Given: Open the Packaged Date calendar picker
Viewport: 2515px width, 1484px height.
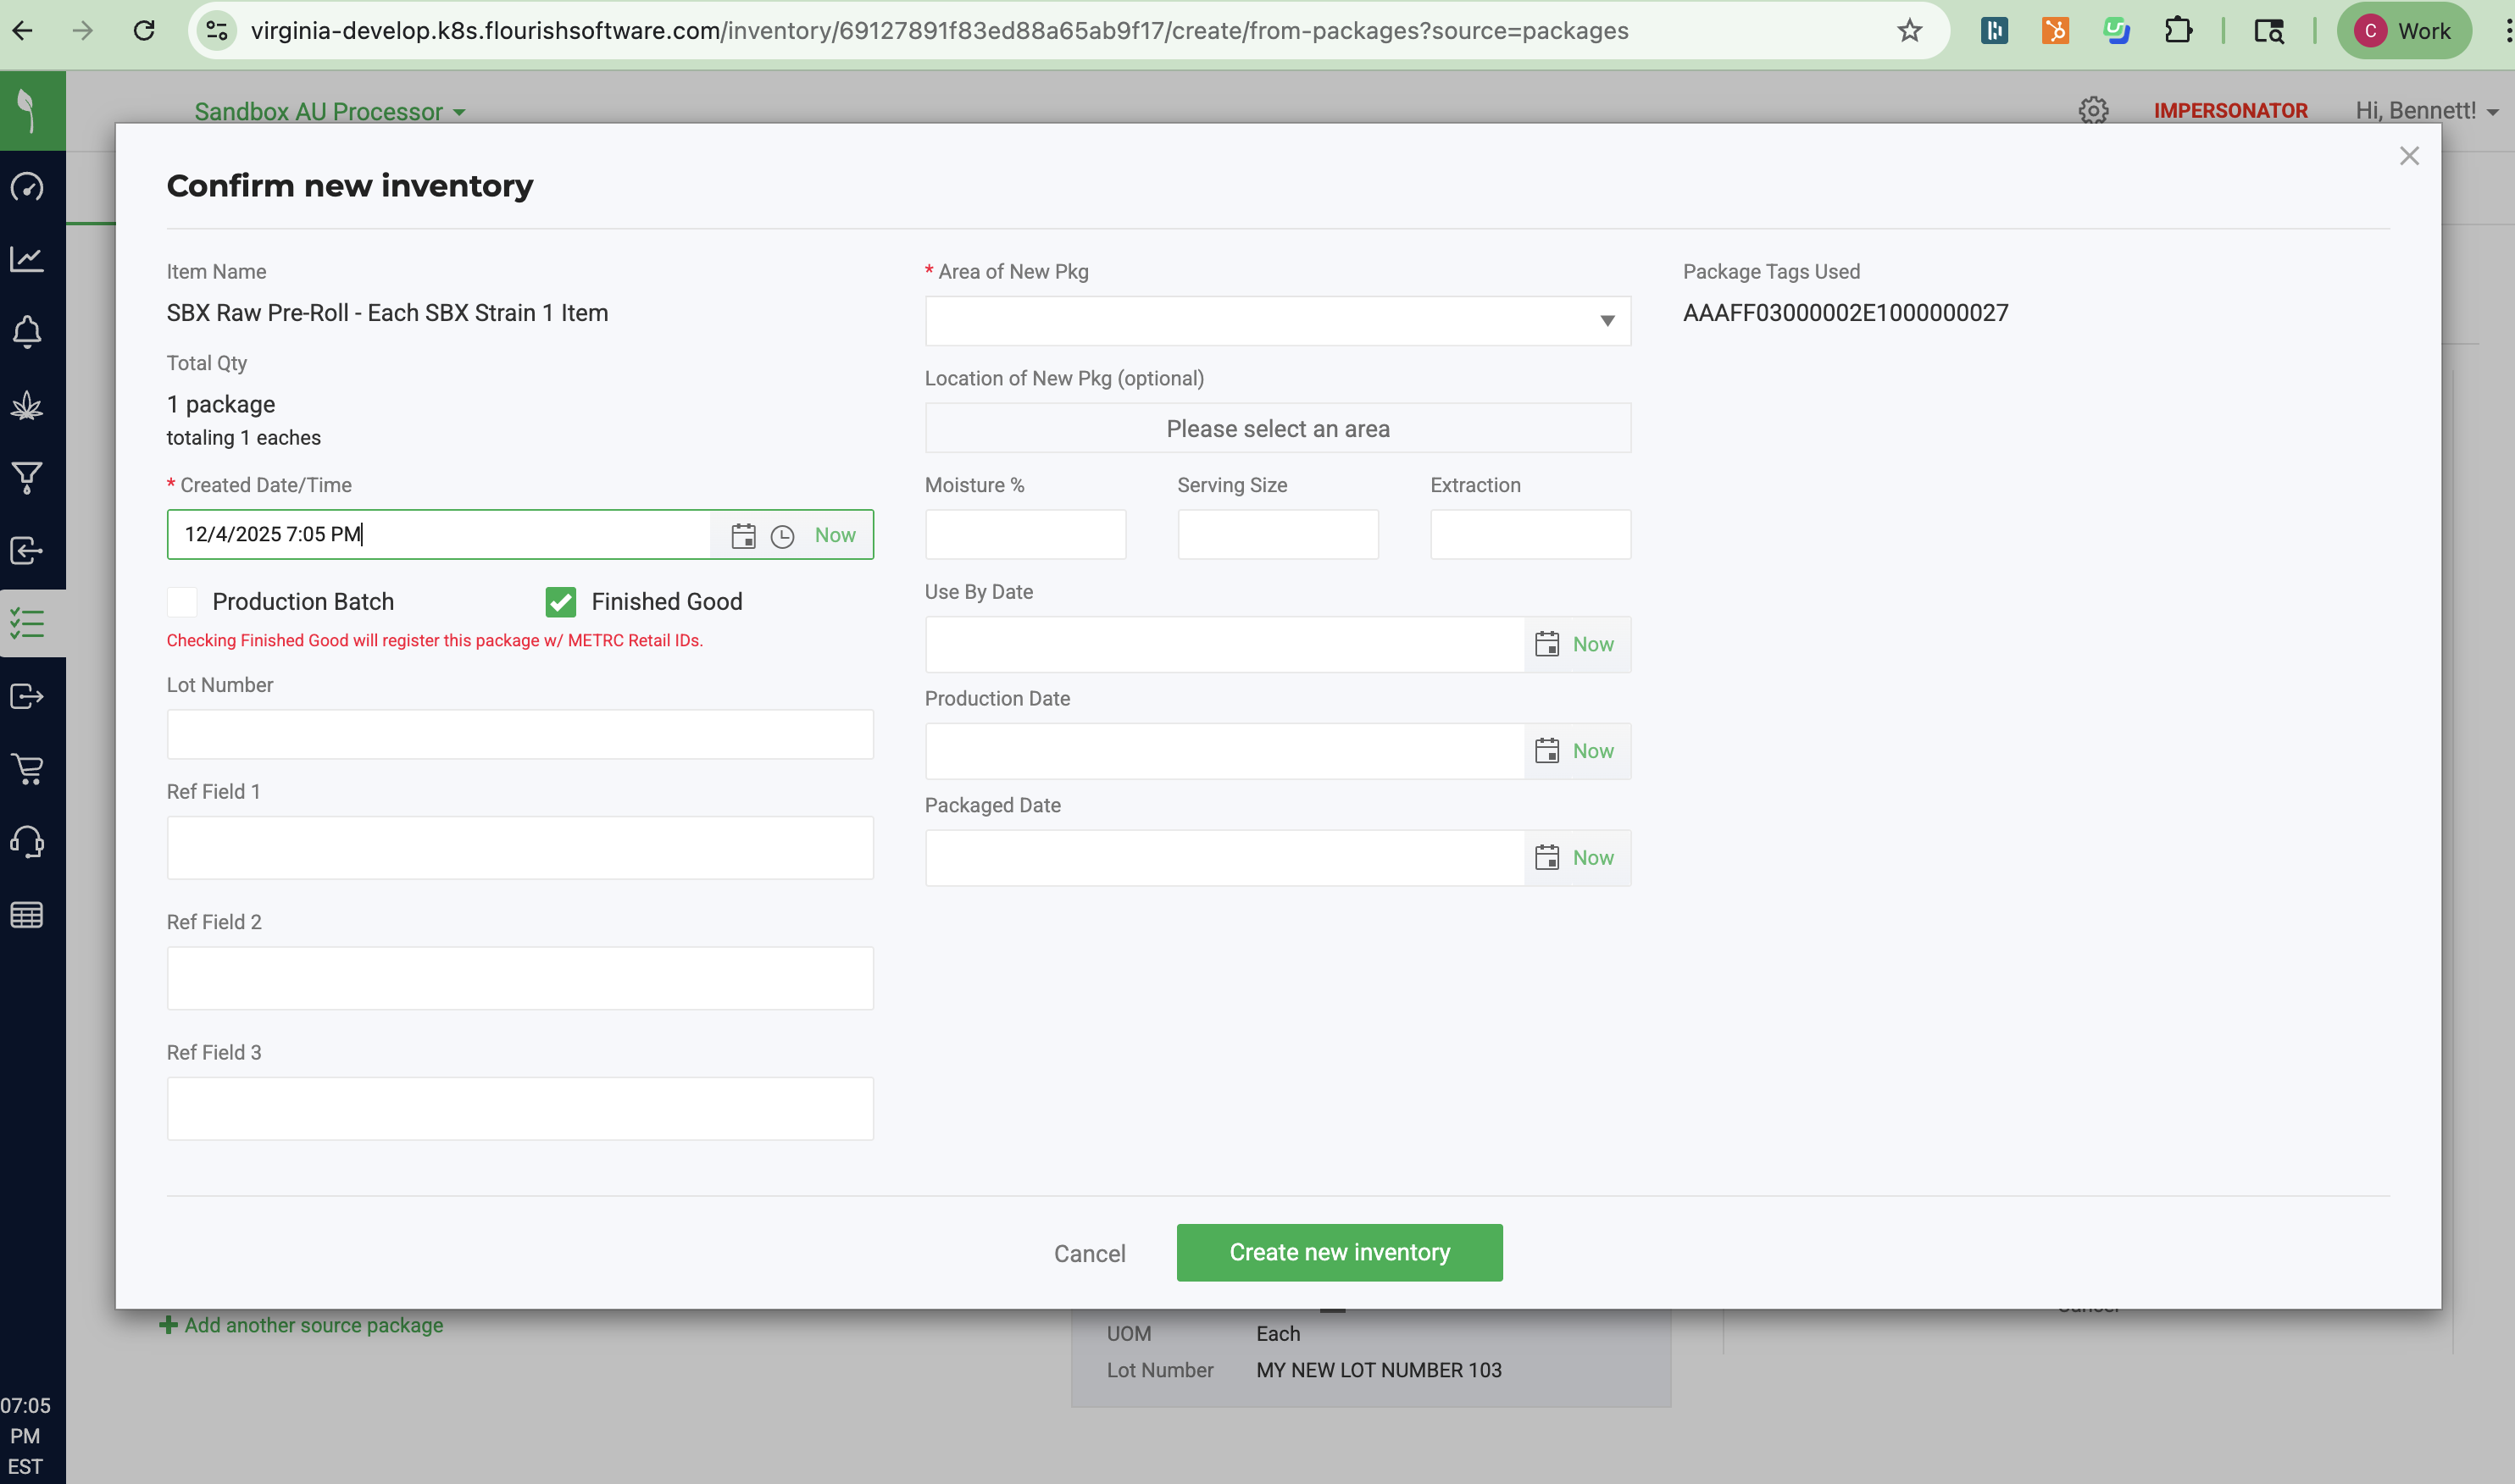Looking at the screenshot, I should 1546,857.
